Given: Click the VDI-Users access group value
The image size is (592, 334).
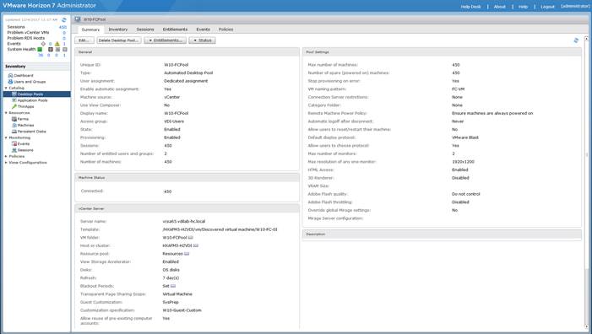Looking at the screenshot, I should [x=174, y=121].
